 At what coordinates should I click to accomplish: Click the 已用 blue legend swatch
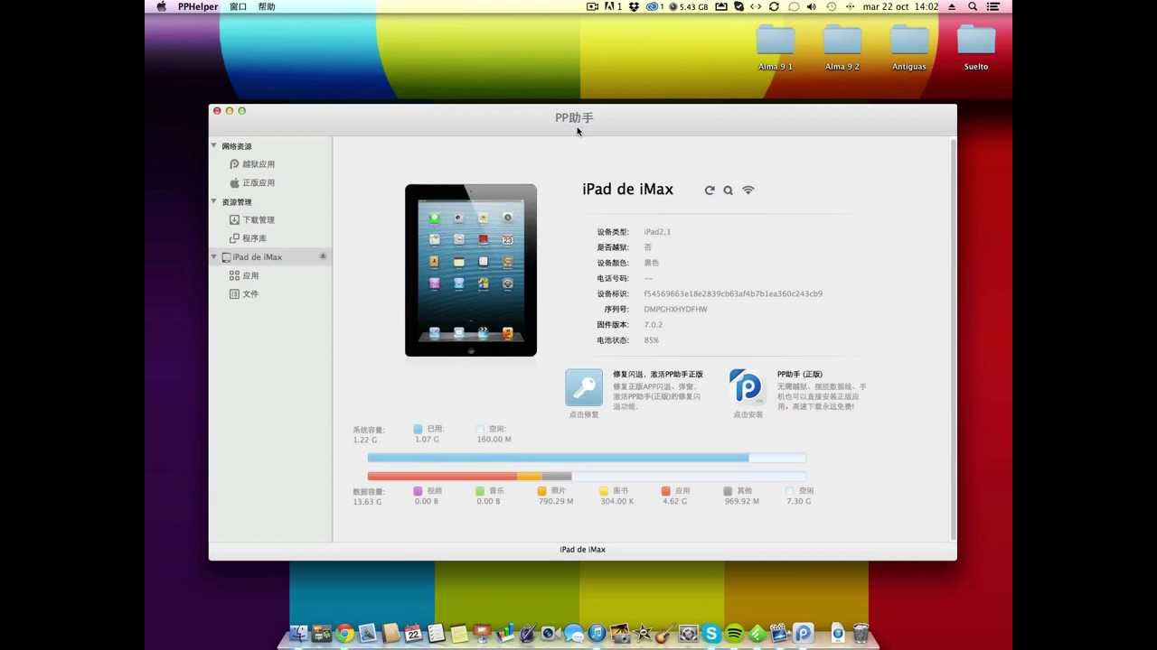click(x=418, y=429)
